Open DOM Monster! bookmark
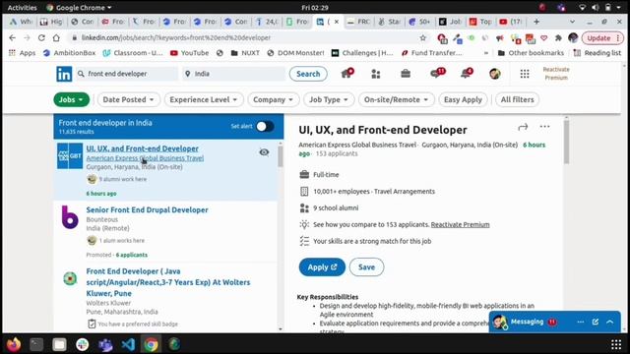The image size is (630, 354). coord(295,53)
